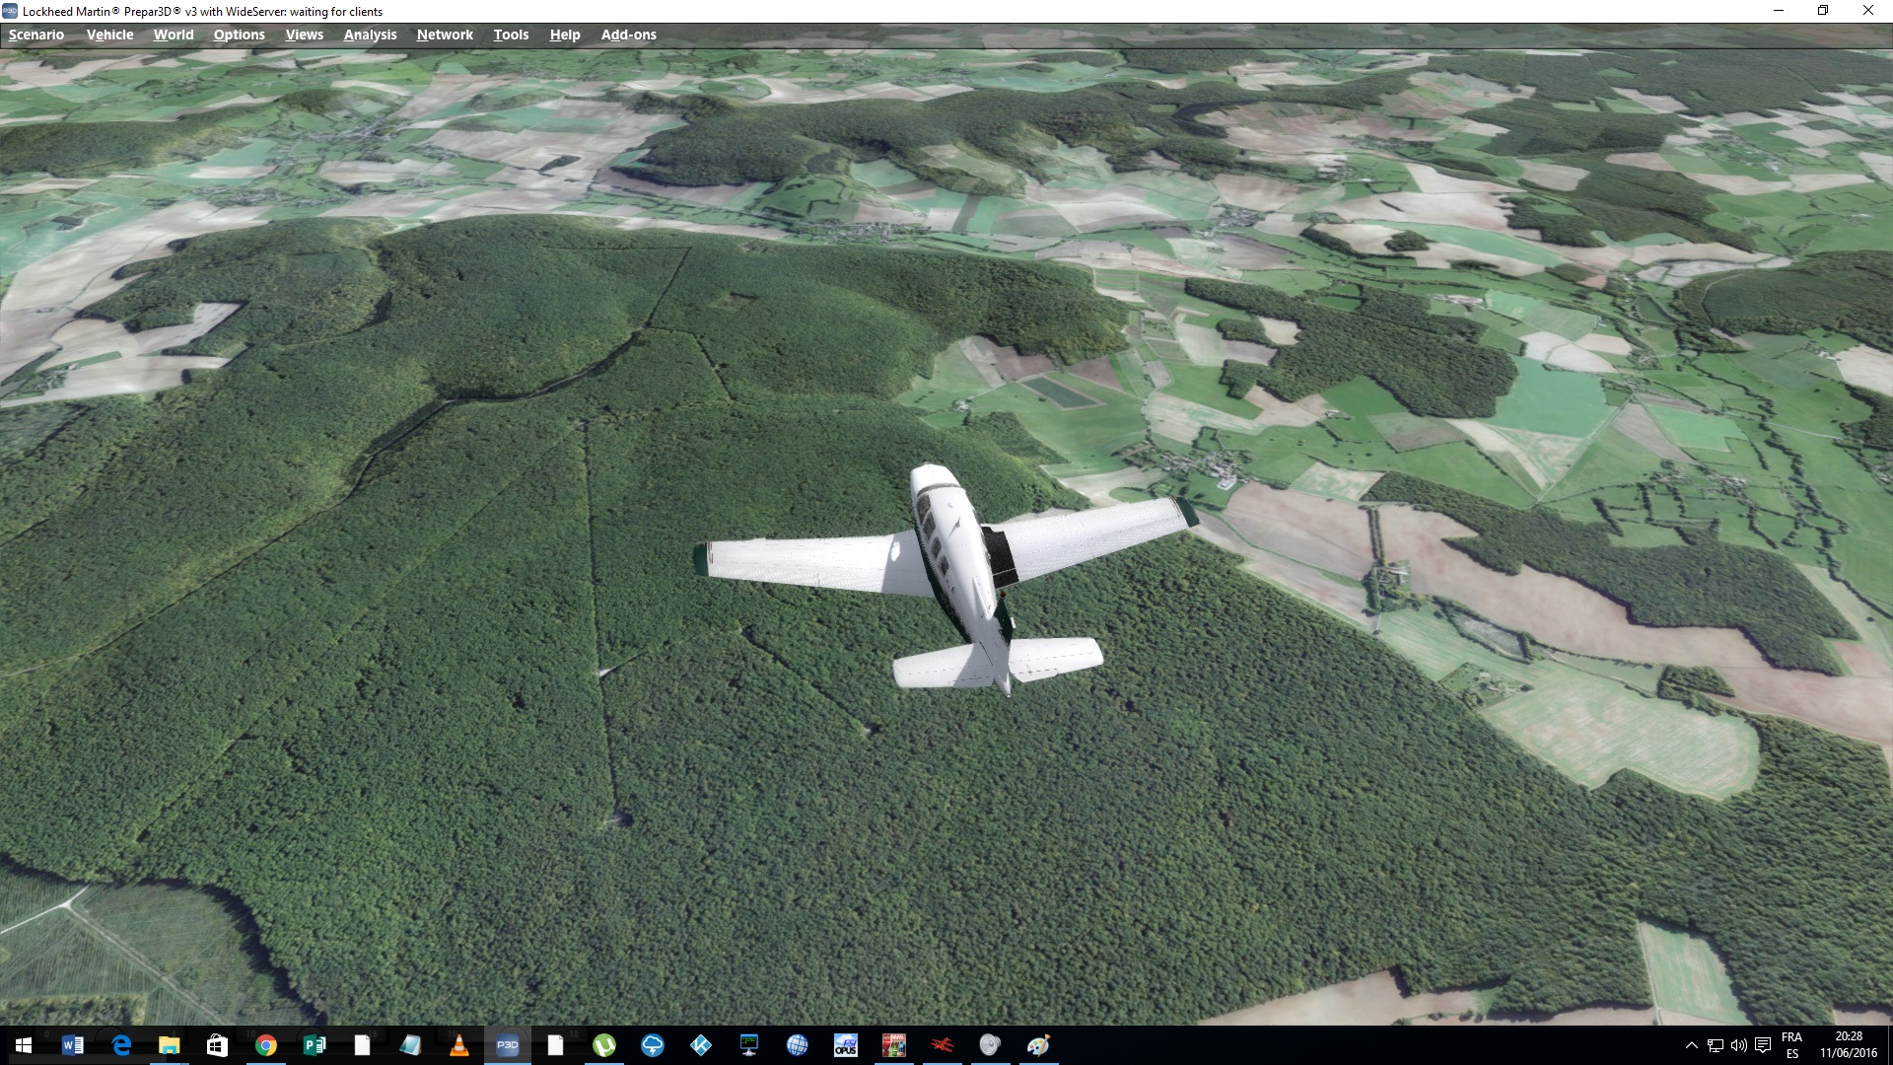
Task: Open the Windows Store taskbar icon
Action: click(217, 1045)
